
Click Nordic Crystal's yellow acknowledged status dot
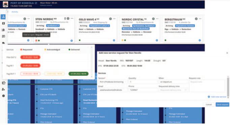(x=122, y=40)
